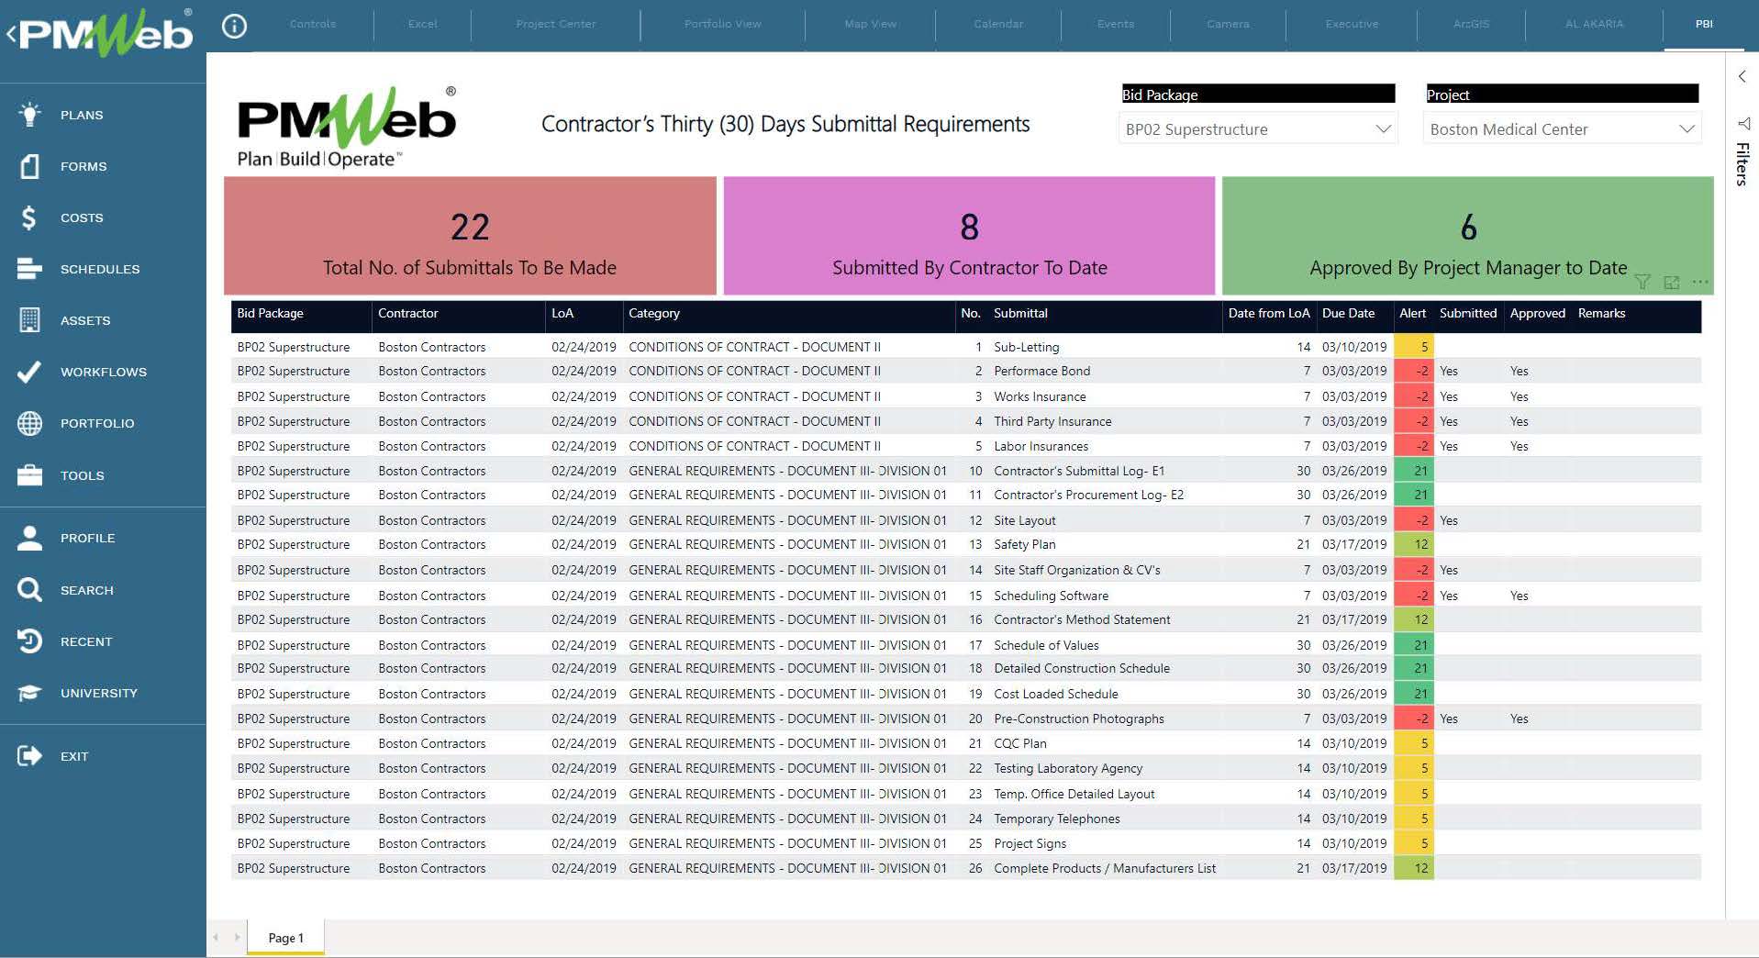Screen dimensions: 1759x958
Task: Open the Bid Package dropdown
Action: pos(1383,128)
